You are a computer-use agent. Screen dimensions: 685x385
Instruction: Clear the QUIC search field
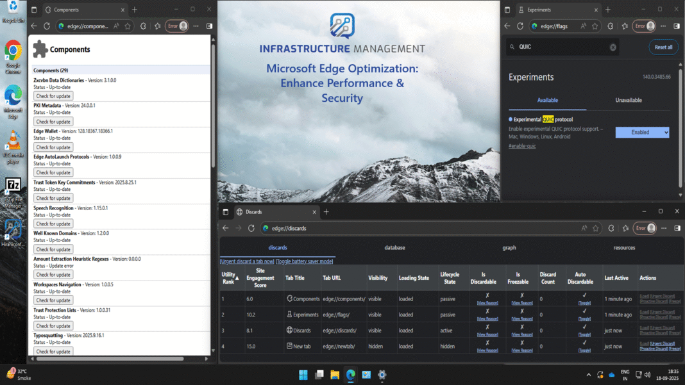point(613,47)
